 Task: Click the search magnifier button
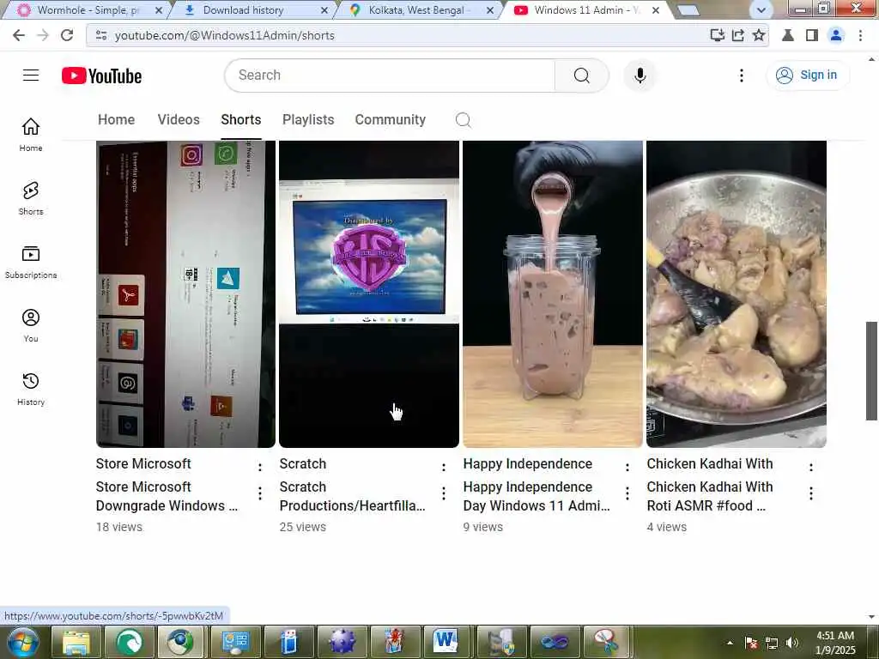click(x=581, y=76)
